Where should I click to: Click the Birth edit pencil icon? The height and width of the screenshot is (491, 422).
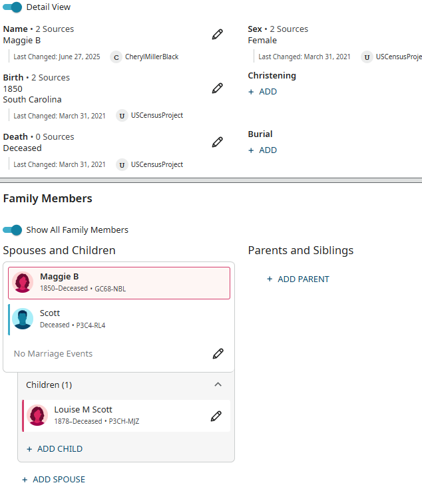pyautogui.click(x=217, y=88)
